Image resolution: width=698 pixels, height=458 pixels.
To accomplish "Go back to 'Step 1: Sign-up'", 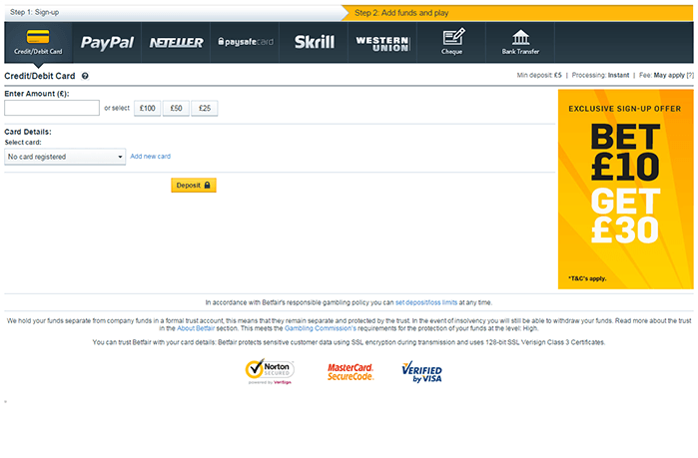I will pyautogui.click(x=34, y=12).
